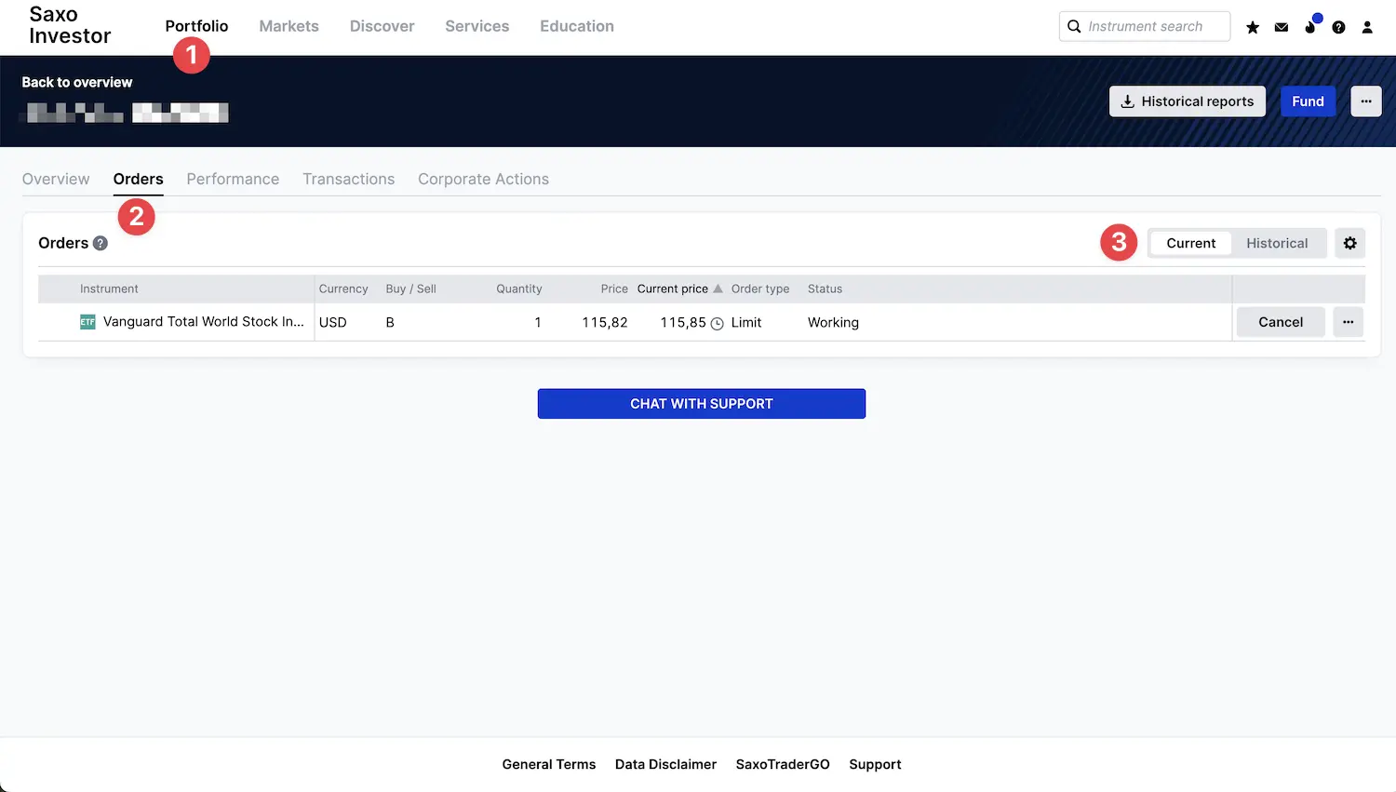Open the Markets menu

(289, 26)
